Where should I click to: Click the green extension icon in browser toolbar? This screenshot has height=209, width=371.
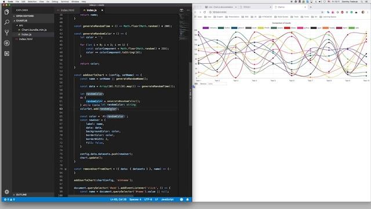pos(352,12)
